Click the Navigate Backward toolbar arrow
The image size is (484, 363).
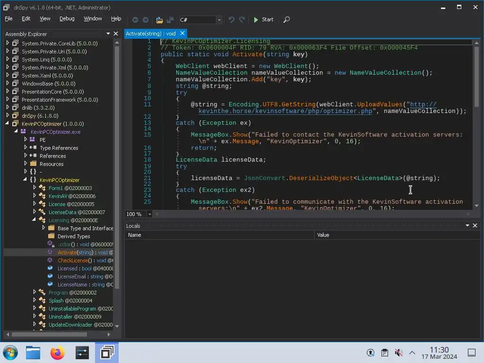coord(135,20)
